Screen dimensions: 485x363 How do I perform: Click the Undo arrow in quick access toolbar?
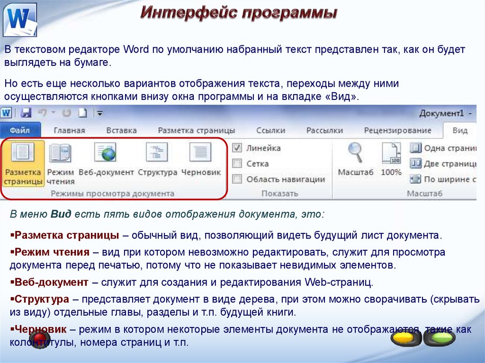click(42, 113)
